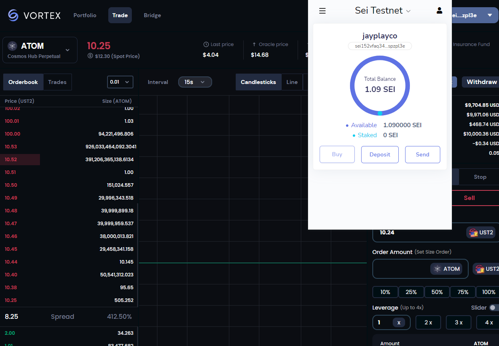
Task: Open the Sei Testnet network dropdown
Action: coord(383,11)
